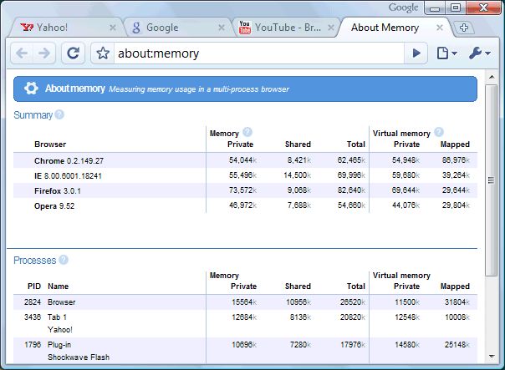
Task: Click the Name column header in Processes
Action: 58,286
